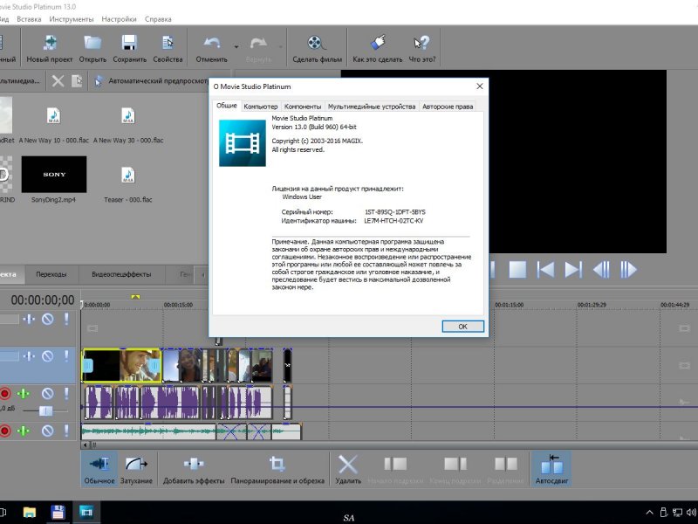Switch to the Компьютер tab in the dialog
The image size is (698, 524).
point(260,107)
